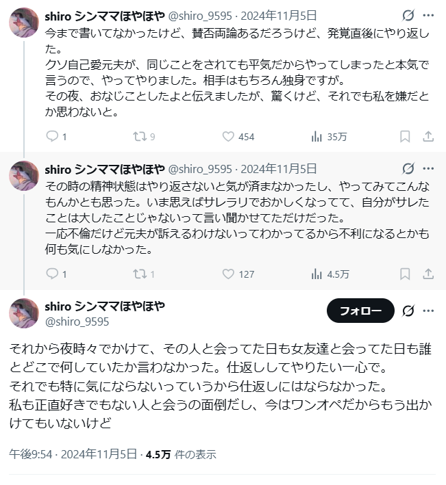Open Grok icon on first tweet
The width and height of the screenshot is (446, 485).
point(408,15)
